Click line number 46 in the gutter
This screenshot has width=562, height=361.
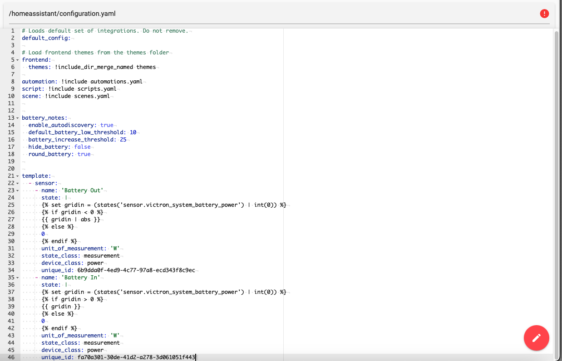click(x=11, y=357)
